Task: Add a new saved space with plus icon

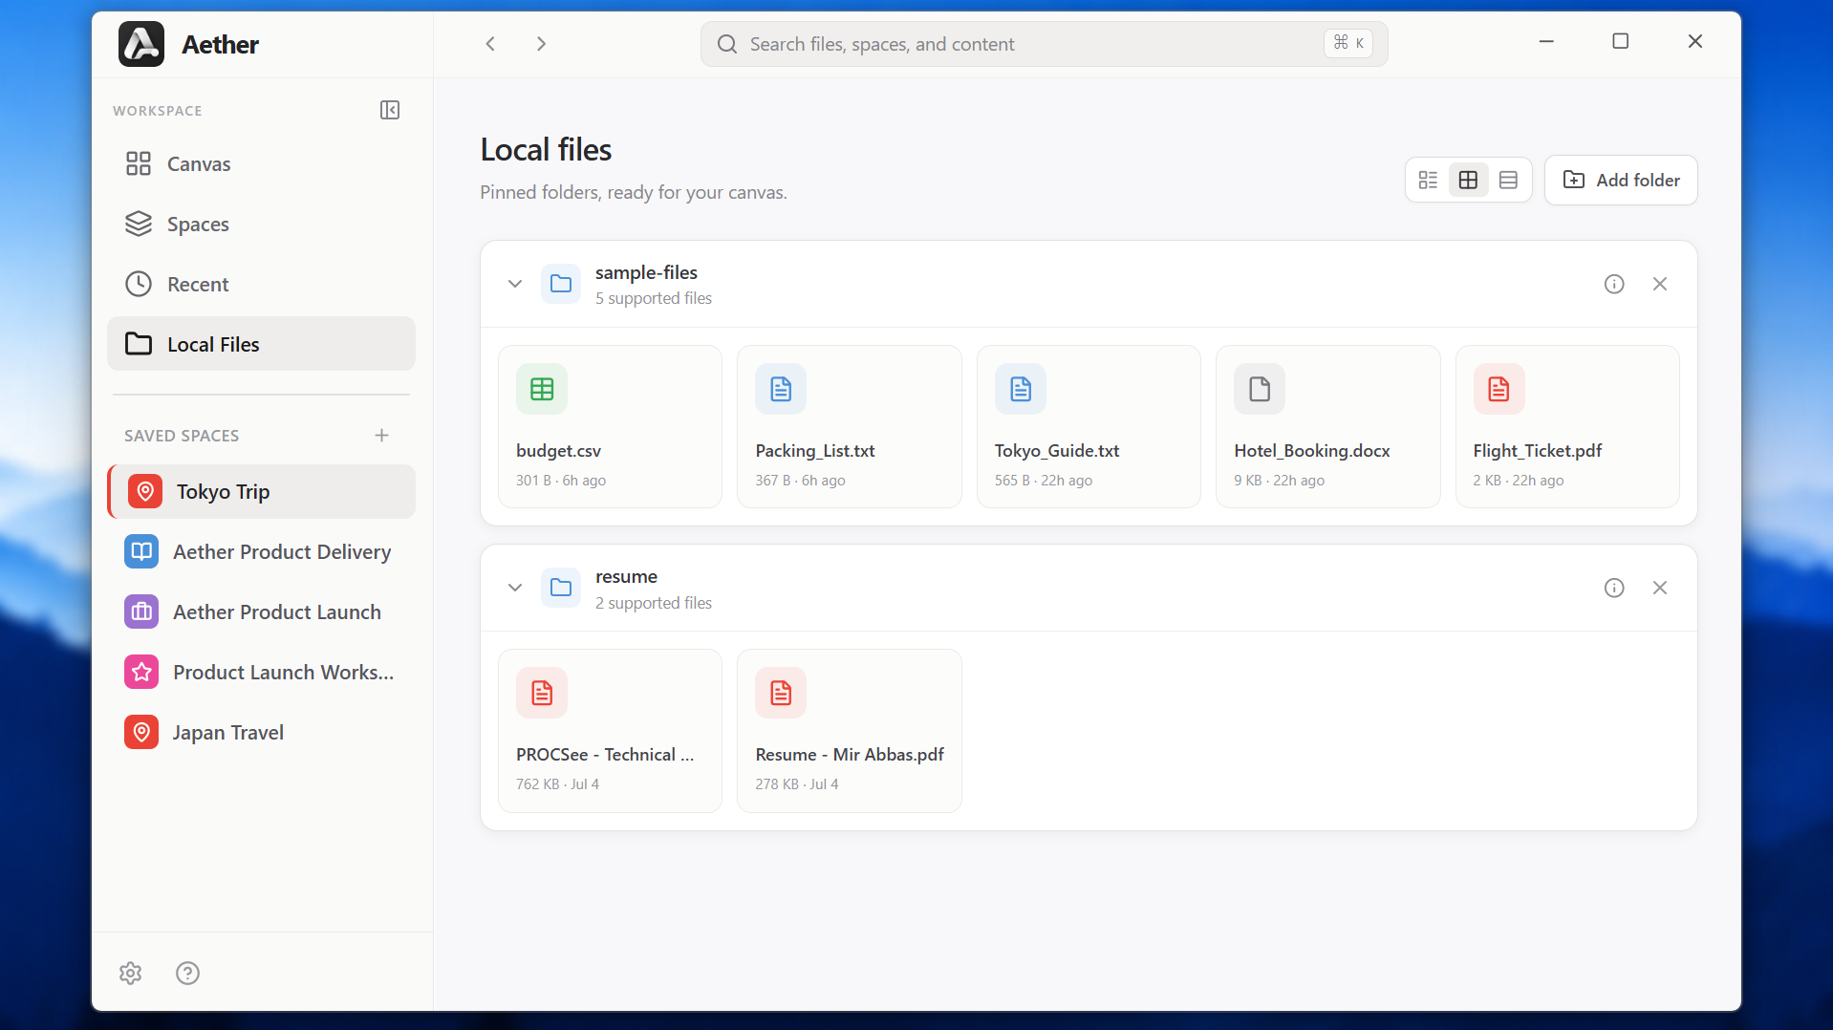Action: pos(381,436)
